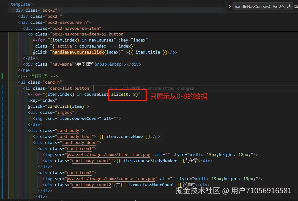This screenshot has height=201, width=298.
Task: Click the 'card h' class on ul
Action: click(x=52, y=82)
